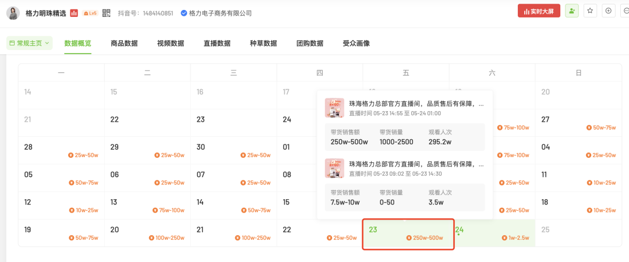
Task: Click the star favorite icon
Action: 590,11
